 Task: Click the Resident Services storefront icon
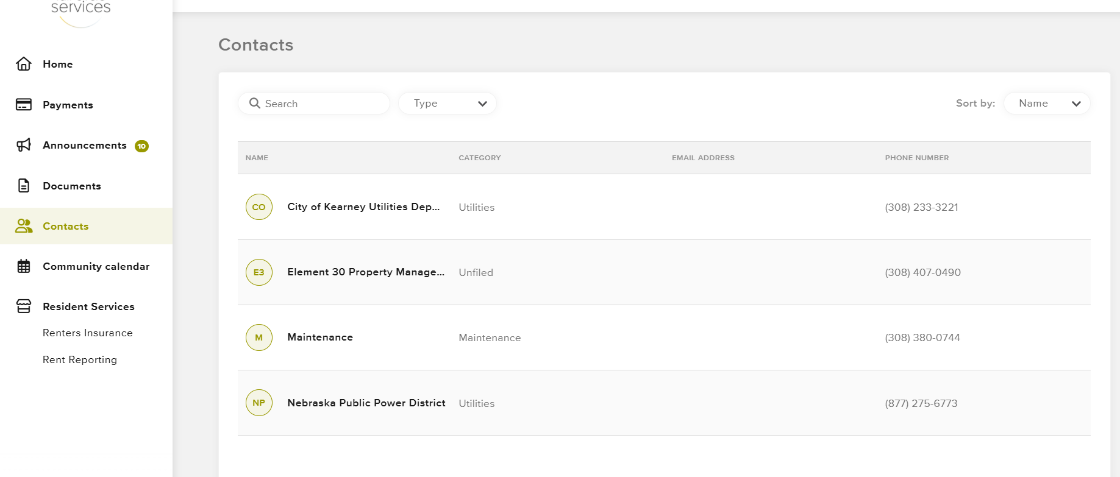(24, 306)
